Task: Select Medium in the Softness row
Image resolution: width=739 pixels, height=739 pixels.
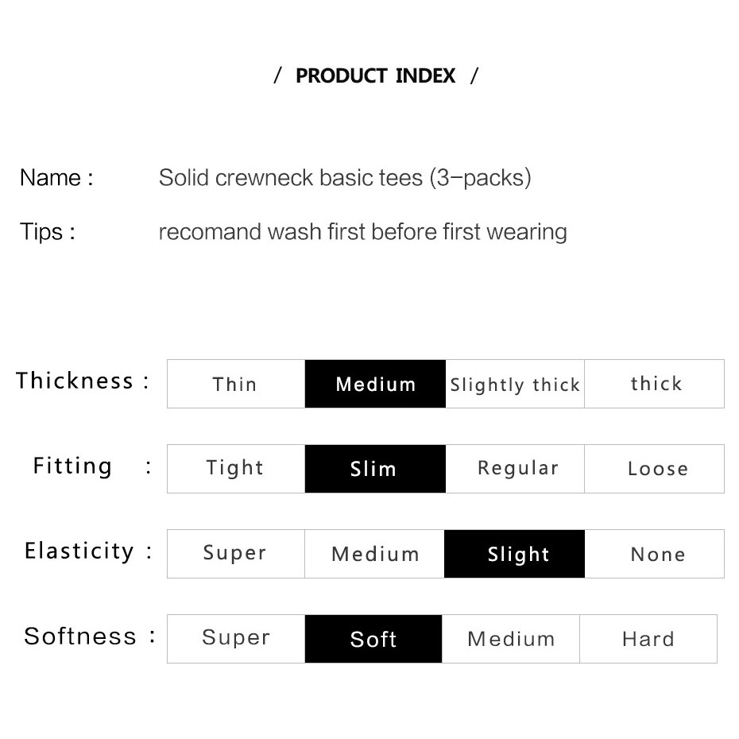Action: [511, 638]
